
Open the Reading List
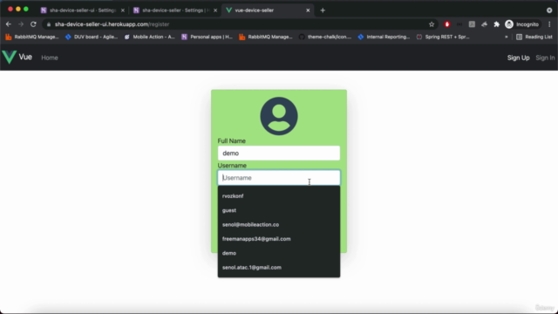534,37
